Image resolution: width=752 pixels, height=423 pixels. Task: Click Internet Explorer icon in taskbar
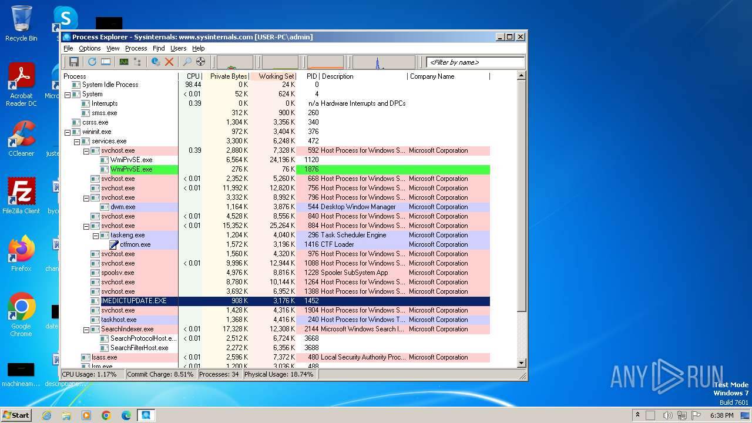point(46,415)
